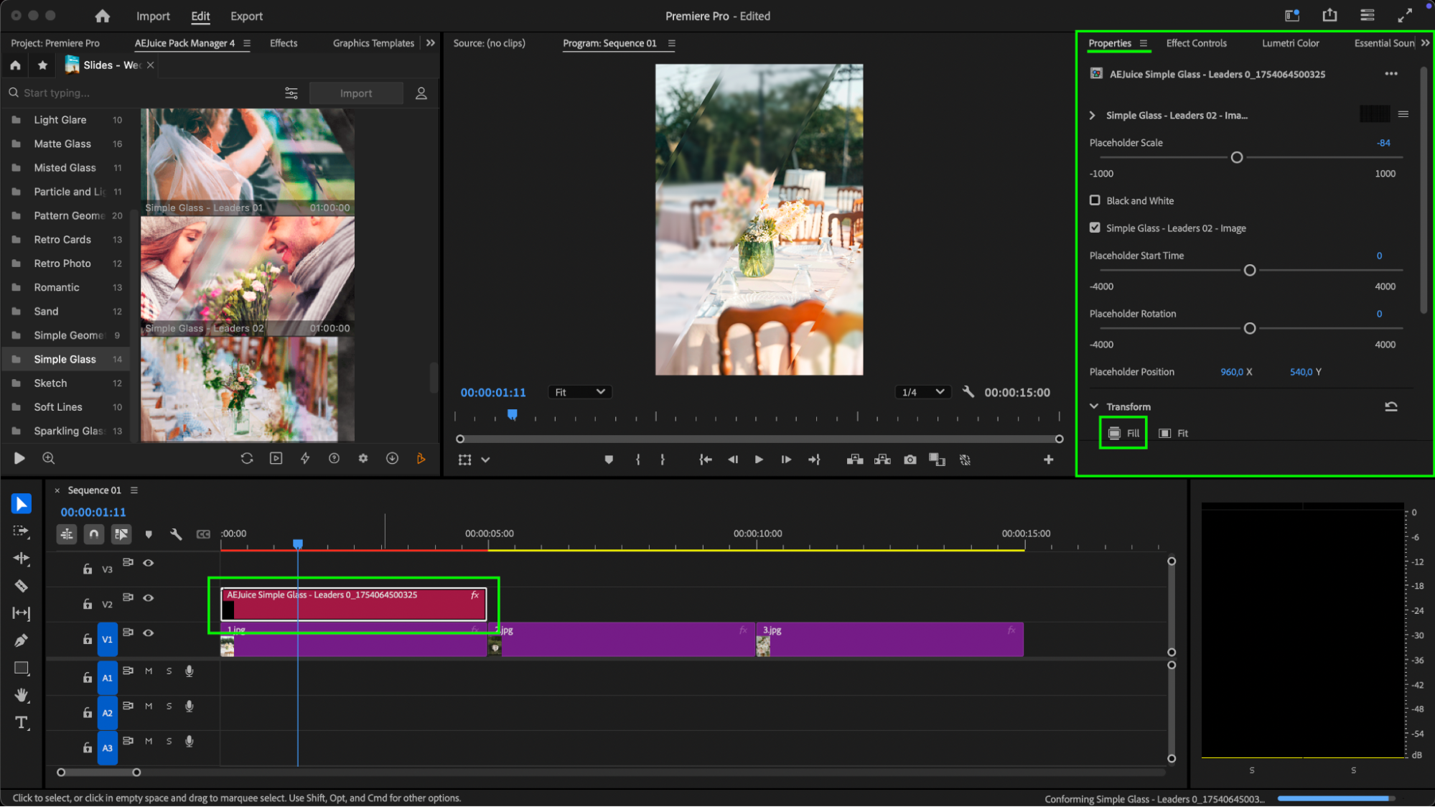Select the Romantic folder in pack list
Viewport: 1435px width, 807px height.
(57, 287)
